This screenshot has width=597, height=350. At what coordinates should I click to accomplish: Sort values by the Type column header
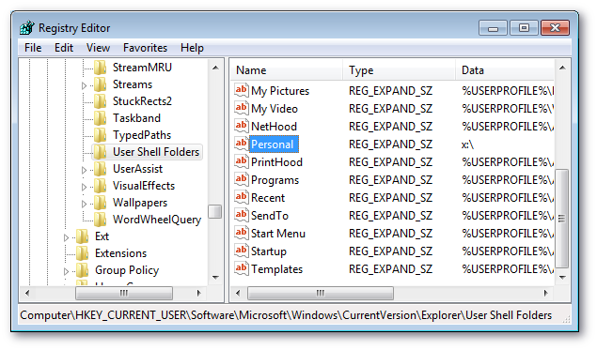tap(399, 70)
